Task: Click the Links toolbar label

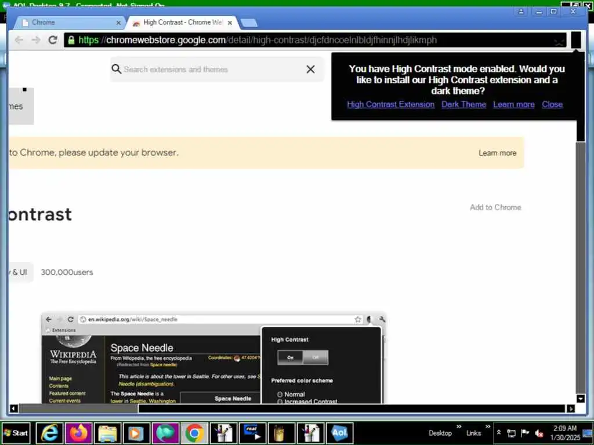Action: [x=473, y=433]
